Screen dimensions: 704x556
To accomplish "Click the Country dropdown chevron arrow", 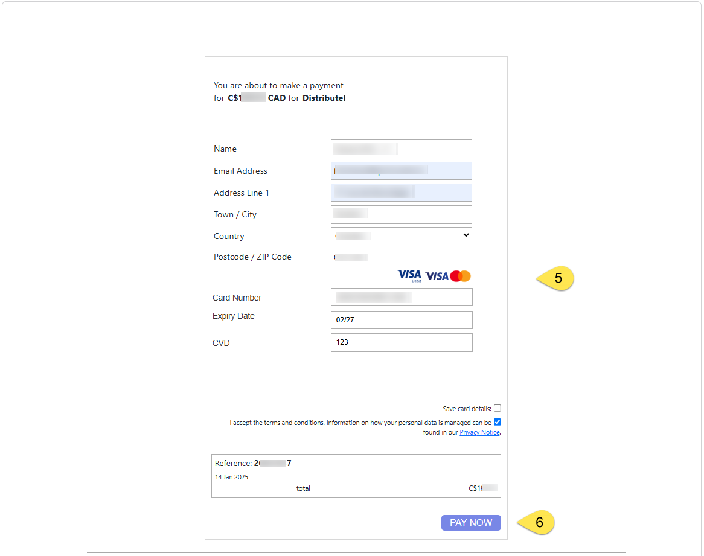I will pos(466,235).
